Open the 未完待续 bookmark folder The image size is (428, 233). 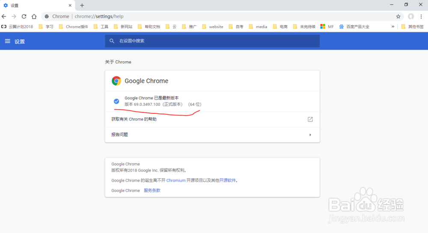[x=304, y=27]
